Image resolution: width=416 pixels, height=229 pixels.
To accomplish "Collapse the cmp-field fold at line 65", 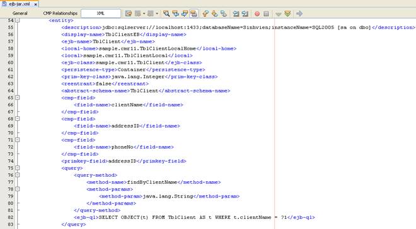I will pyautogui.click(x=18, y=98).
